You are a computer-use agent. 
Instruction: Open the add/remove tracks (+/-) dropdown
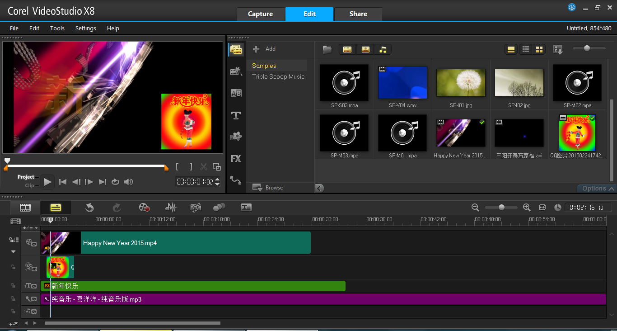pyautogui.click(x=30, y=228)
